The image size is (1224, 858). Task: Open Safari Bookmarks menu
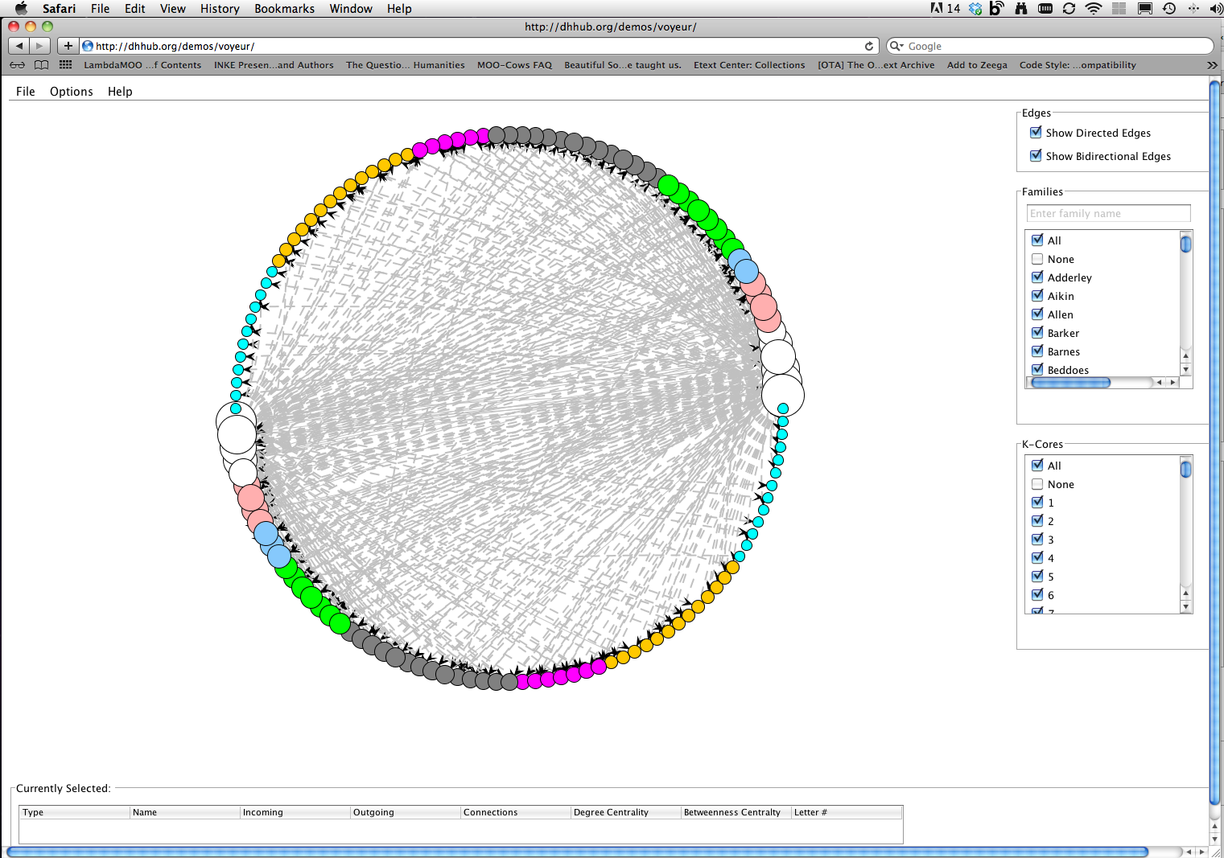point(284,8)
